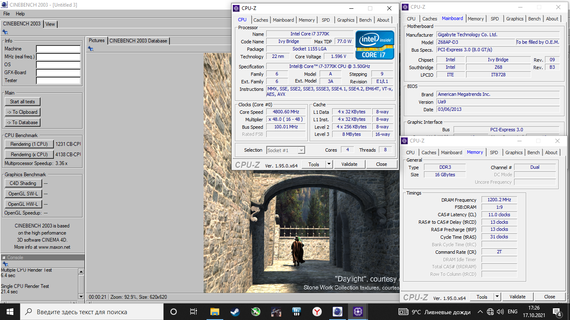Launch Yandex Browser from the taskbar
Screen dimensions: 570x320
click(x=317, y=312)
